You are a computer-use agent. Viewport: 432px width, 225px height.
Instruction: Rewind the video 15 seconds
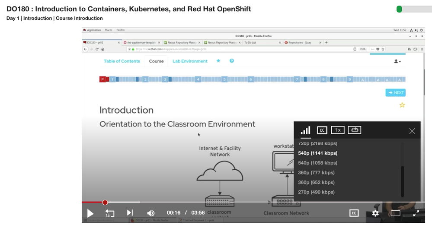click(x=110, y=213)
